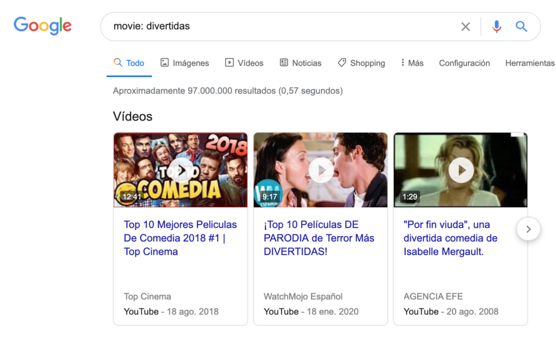Click the 1:29 duration badge
Image resolution: width=556 pixels, height=344 pixels.
(409, 196)
